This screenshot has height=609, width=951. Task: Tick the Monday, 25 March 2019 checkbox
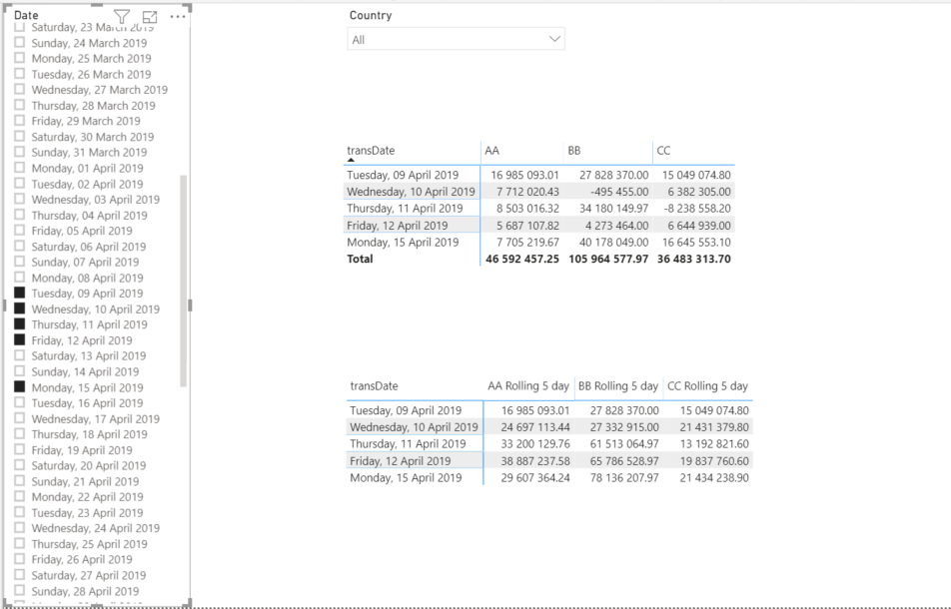click(x=19, y=58)
